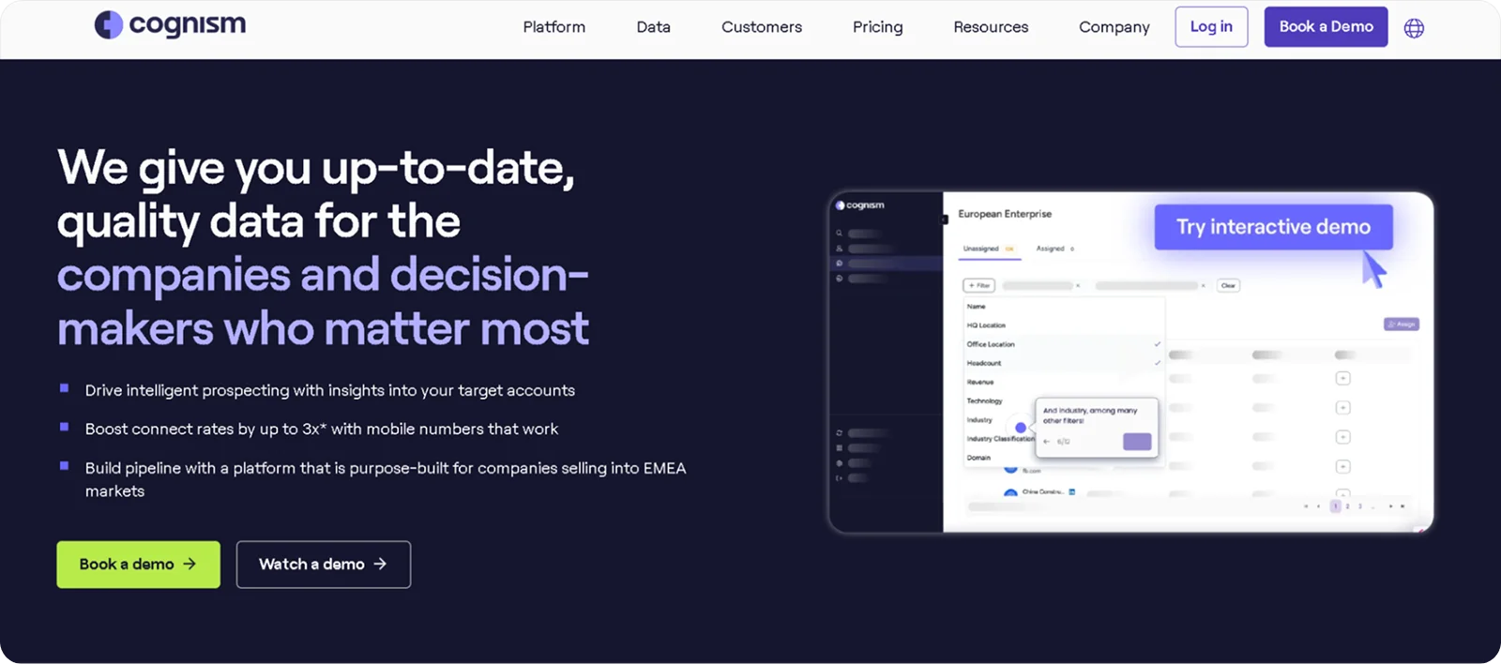The width and height of the screenshot is (1501, 664).
Task: Click the LinkedIn icon beside China Constru...
Action: [1072, 491]
